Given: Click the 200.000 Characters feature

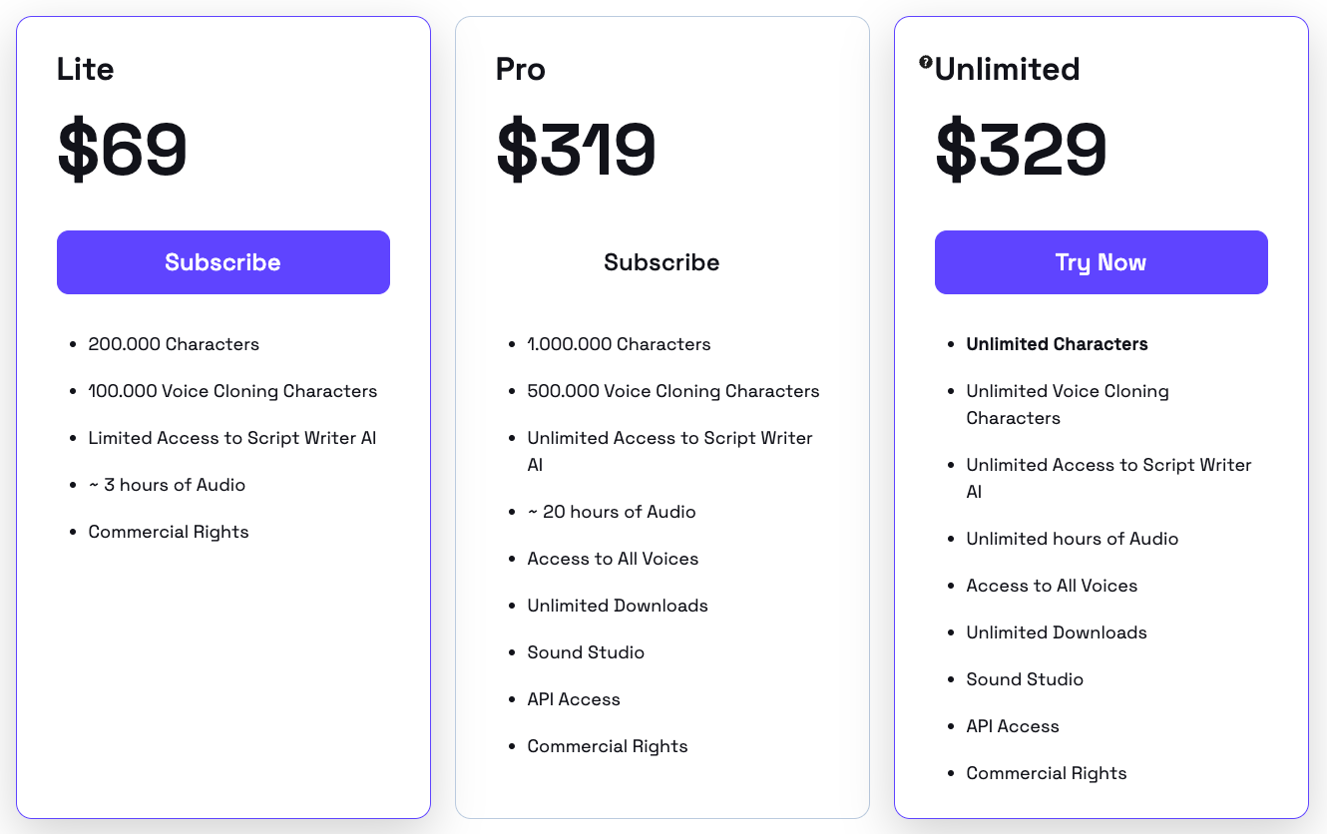Looking at the screenshot, I should pyautogui.click(x=174, y=344).
